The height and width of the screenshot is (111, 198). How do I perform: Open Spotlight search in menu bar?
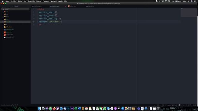point(188,1)
